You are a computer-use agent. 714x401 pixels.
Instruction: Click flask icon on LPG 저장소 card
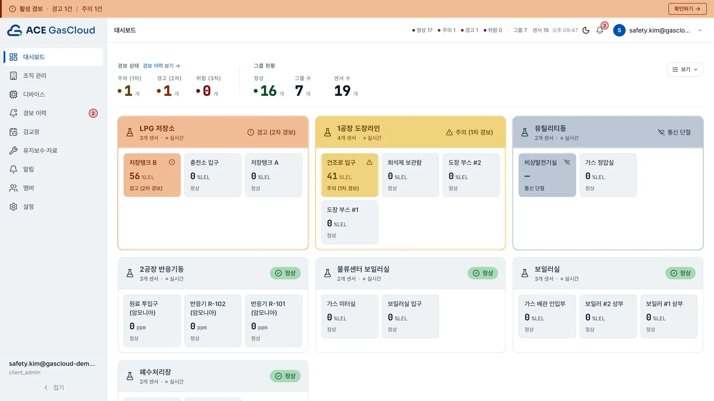click(130, 132)
